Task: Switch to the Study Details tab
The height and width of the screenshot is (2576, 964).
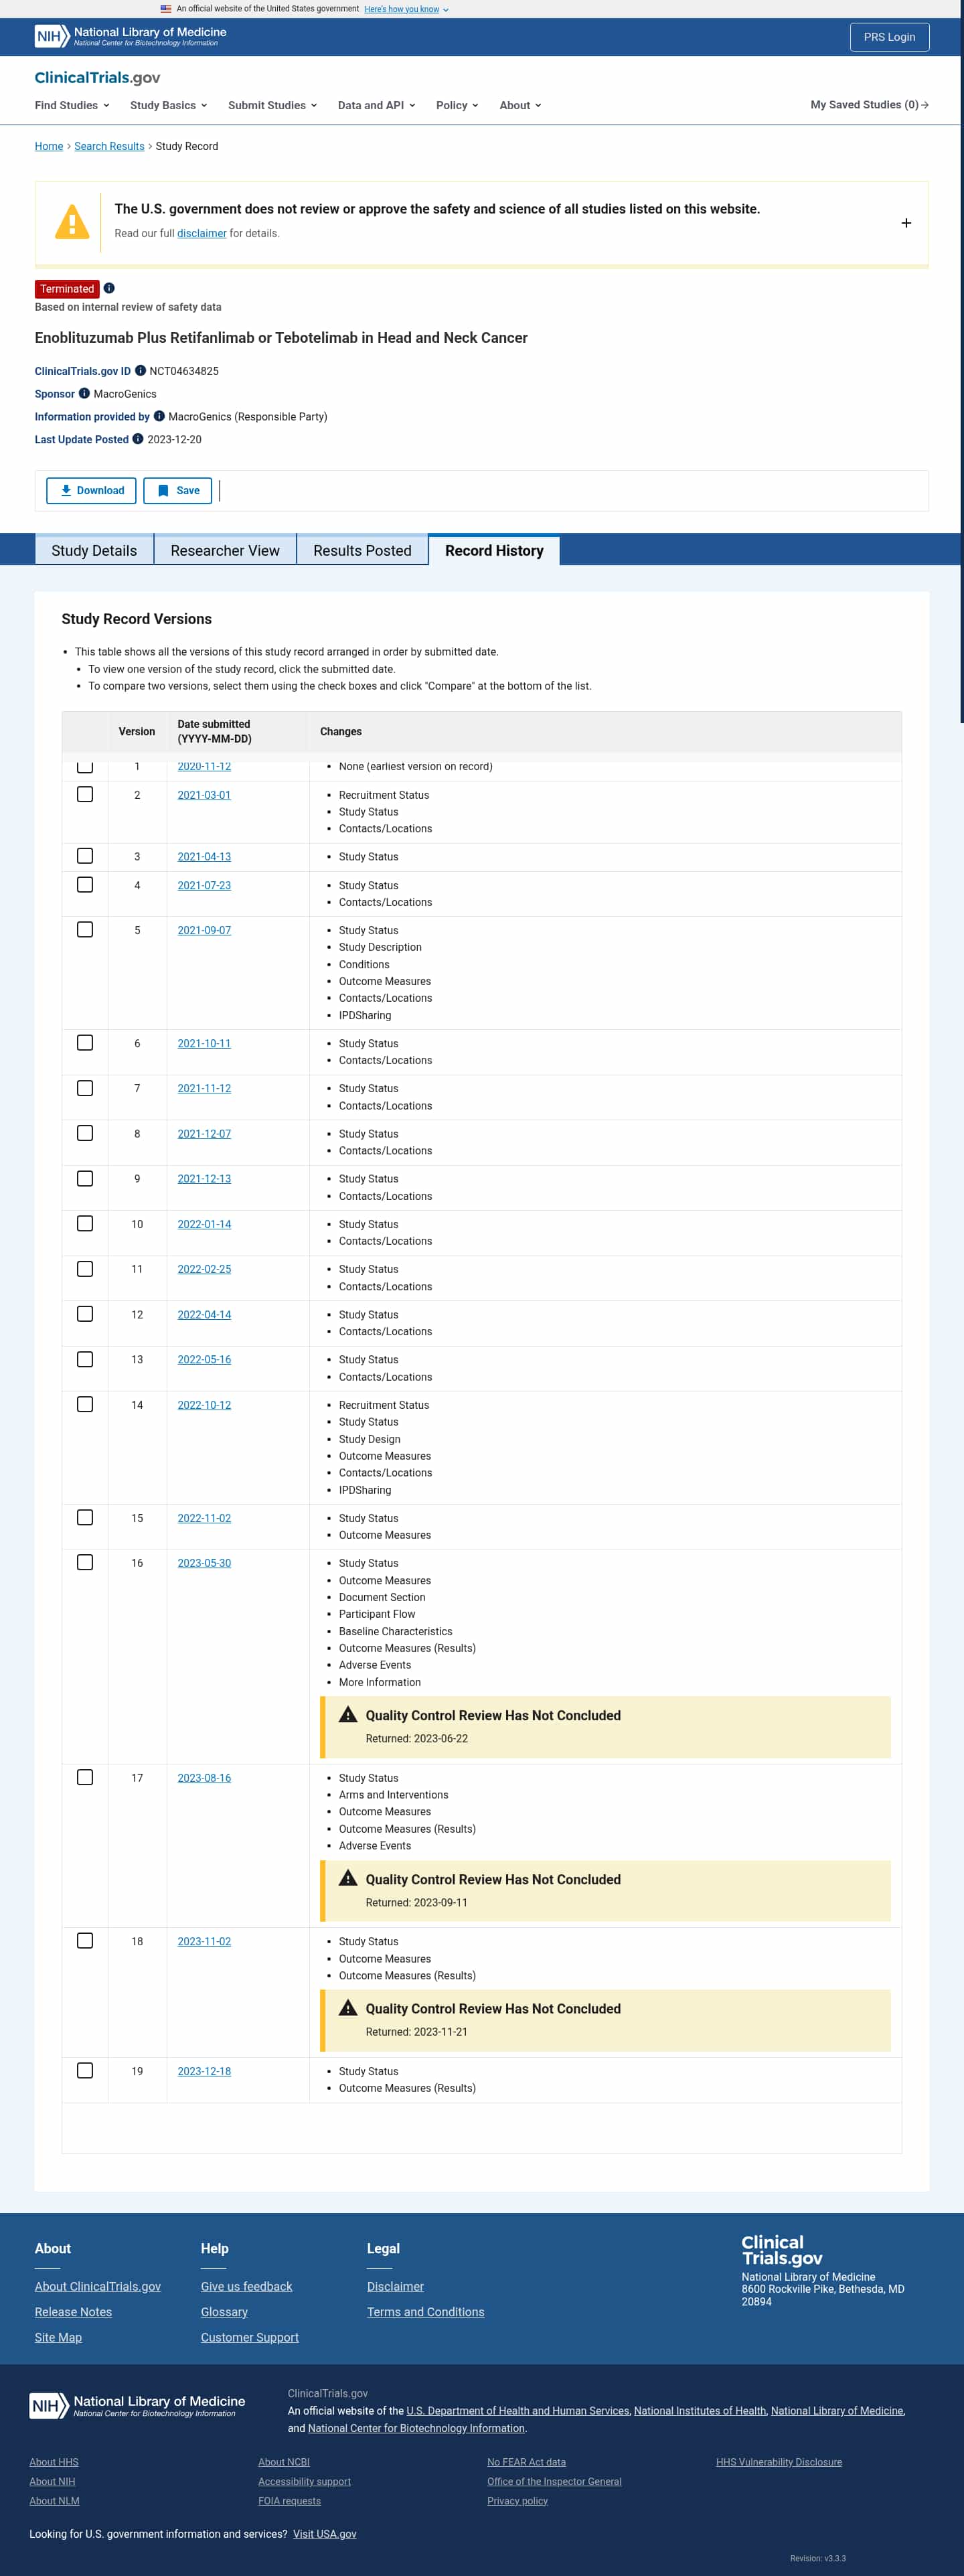Action: pyautogui.click(x=94, y=550)
